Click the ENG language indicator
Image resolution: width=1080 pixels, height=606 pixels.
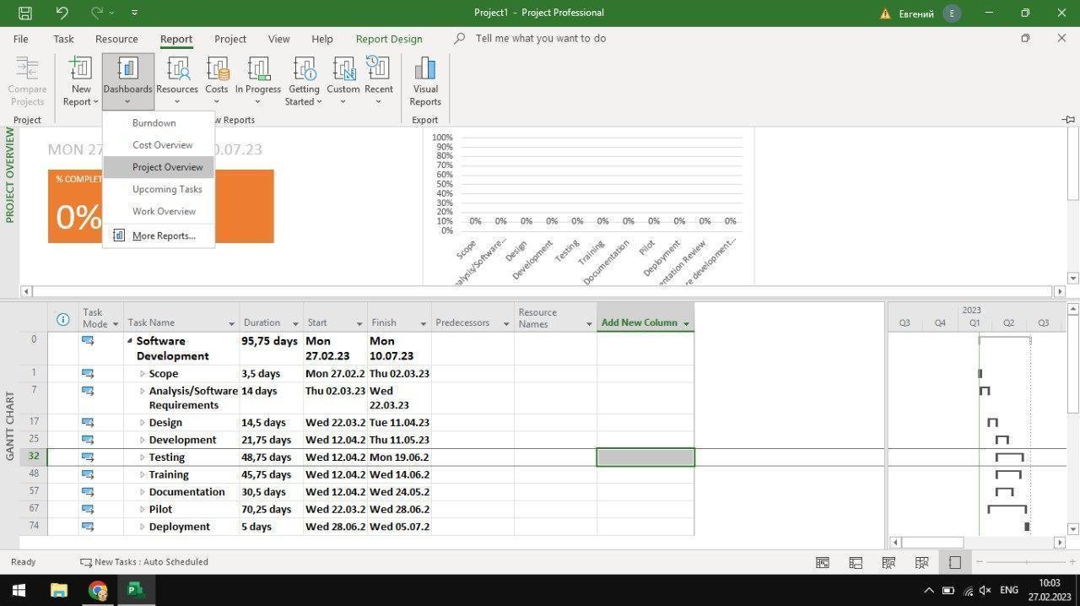pos(1009,590)
